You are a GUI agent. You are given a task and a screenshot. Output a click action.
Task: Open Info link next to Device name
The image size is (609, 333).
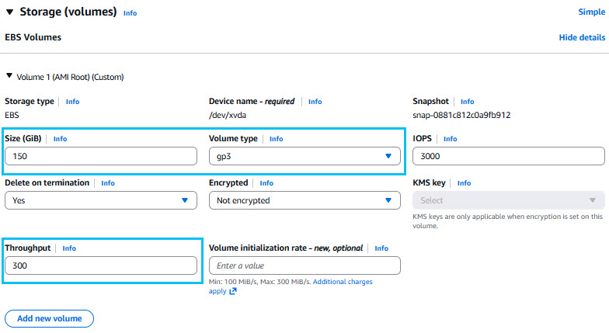pyautogui.click(x=315, y=102)
